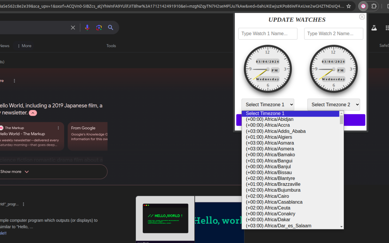Open Google Lens camera icon
Screen dimensions: 389x243
pyautogui.click(x=99, y=27)
